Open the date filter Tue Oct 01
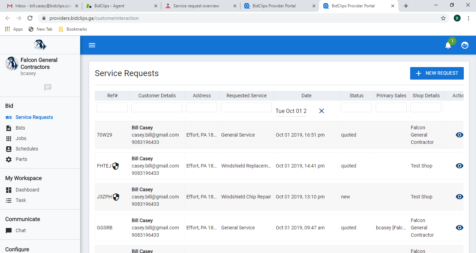This screenshot has width=476, height=253. tap(291, 111)
